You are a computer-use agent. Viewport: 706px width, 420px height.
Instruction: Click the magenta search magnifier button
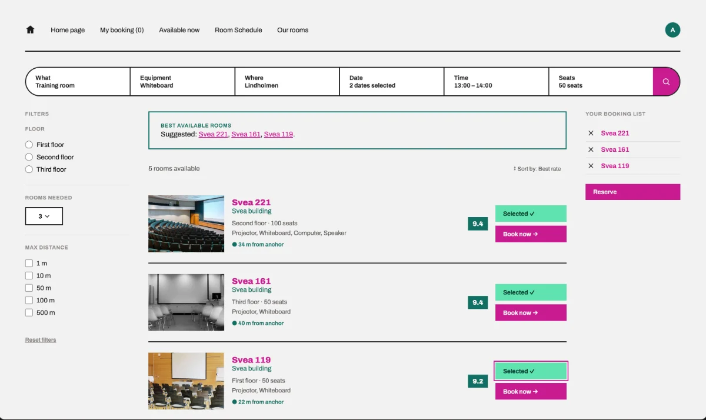point(666,82)
